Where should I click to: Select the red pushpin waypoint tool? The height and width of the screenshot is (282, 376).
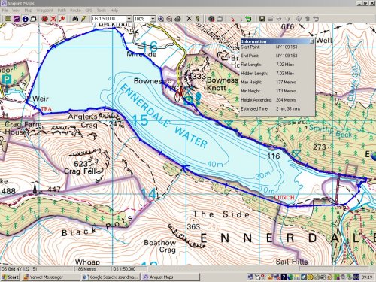(62, 19)
